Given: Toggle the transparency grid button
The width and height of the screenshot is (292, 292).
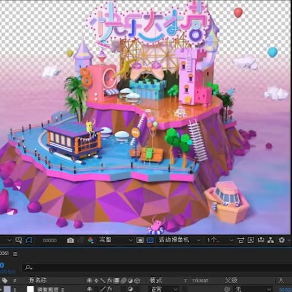Looking at the screenshot, I should (150, 240).
